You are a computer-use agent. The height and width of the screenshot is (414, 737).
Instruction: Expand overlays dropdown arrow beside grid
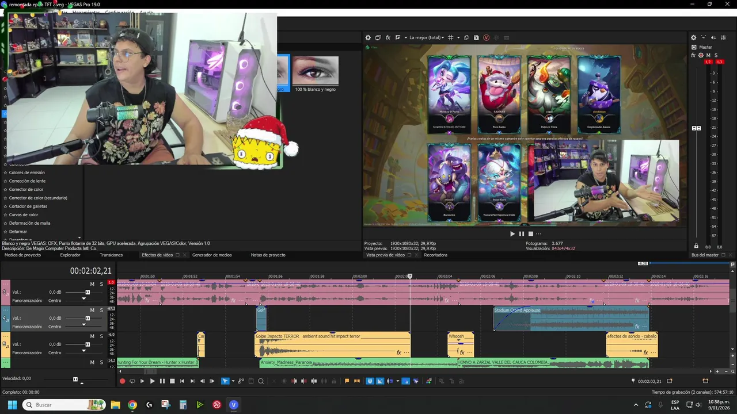[458, 37]
